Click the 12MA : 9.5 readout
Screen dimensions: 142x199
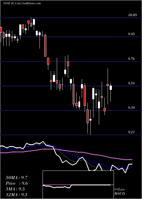click(x=16, y=194)
